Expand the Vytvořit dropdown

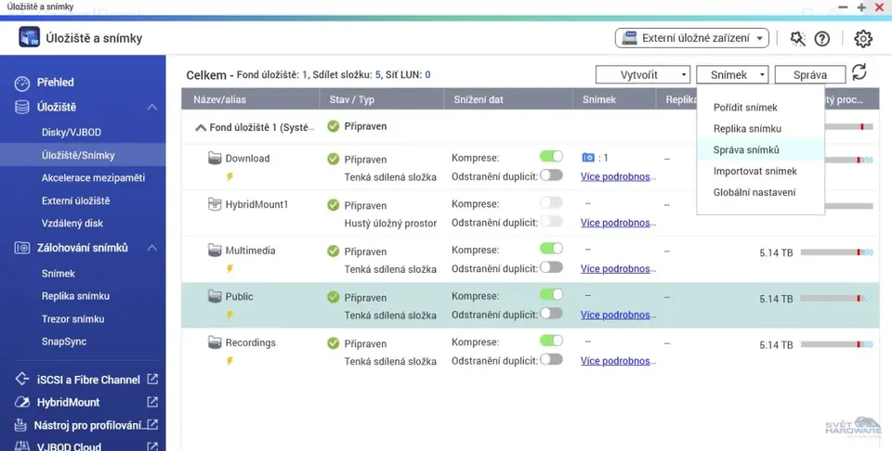(x=642, y=74)
